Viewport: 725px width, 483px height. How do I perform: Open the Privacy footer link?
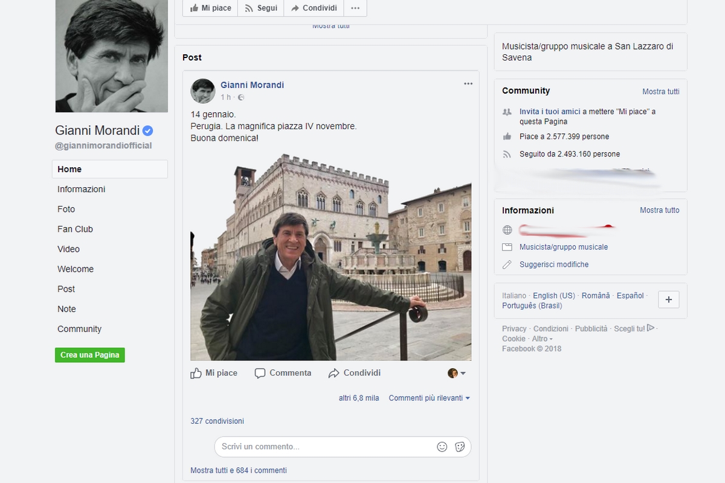(514, 328)
